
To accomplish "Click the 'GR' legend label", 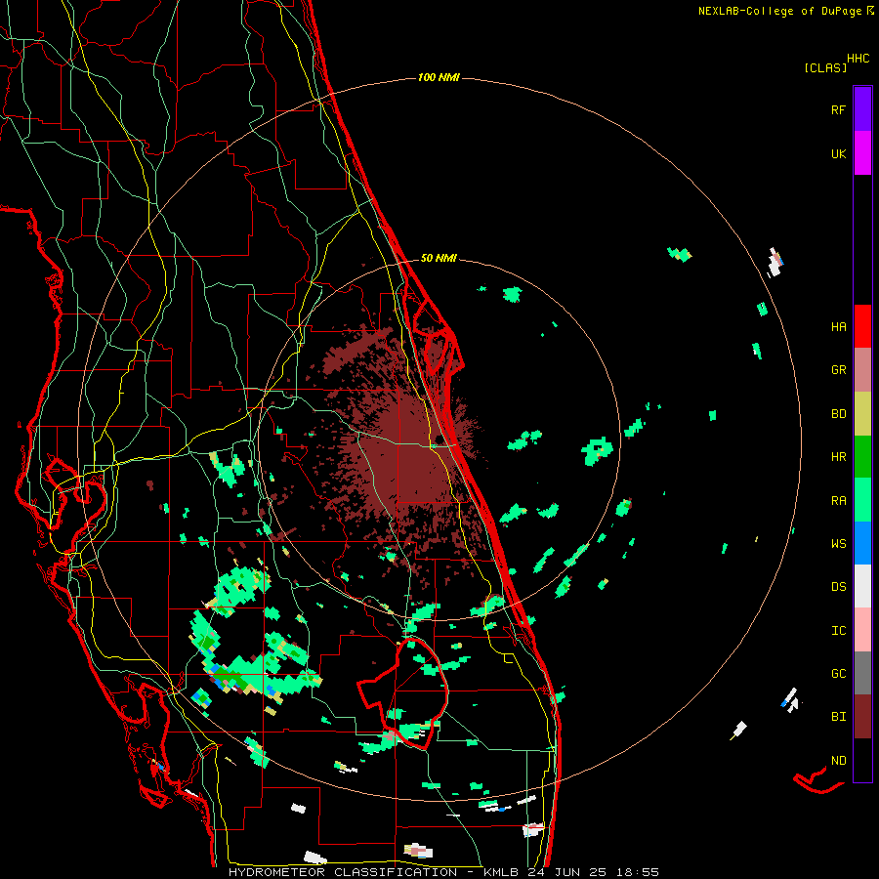I will [838, 370].
